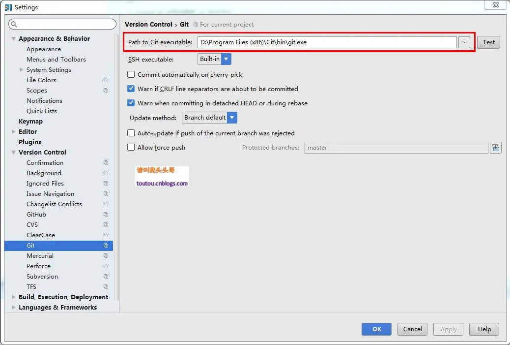The width and height of the screenshot is (510, 345).
Task: Click project-level icon beside Perforce
Action: 106,266
